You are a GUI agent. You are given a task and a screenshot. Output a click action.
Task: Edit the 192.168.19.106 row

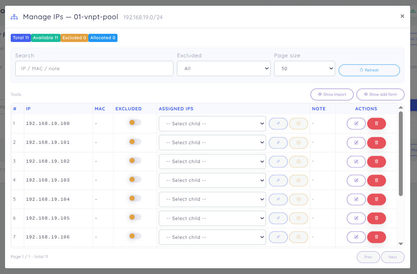[x=356, y=237]
